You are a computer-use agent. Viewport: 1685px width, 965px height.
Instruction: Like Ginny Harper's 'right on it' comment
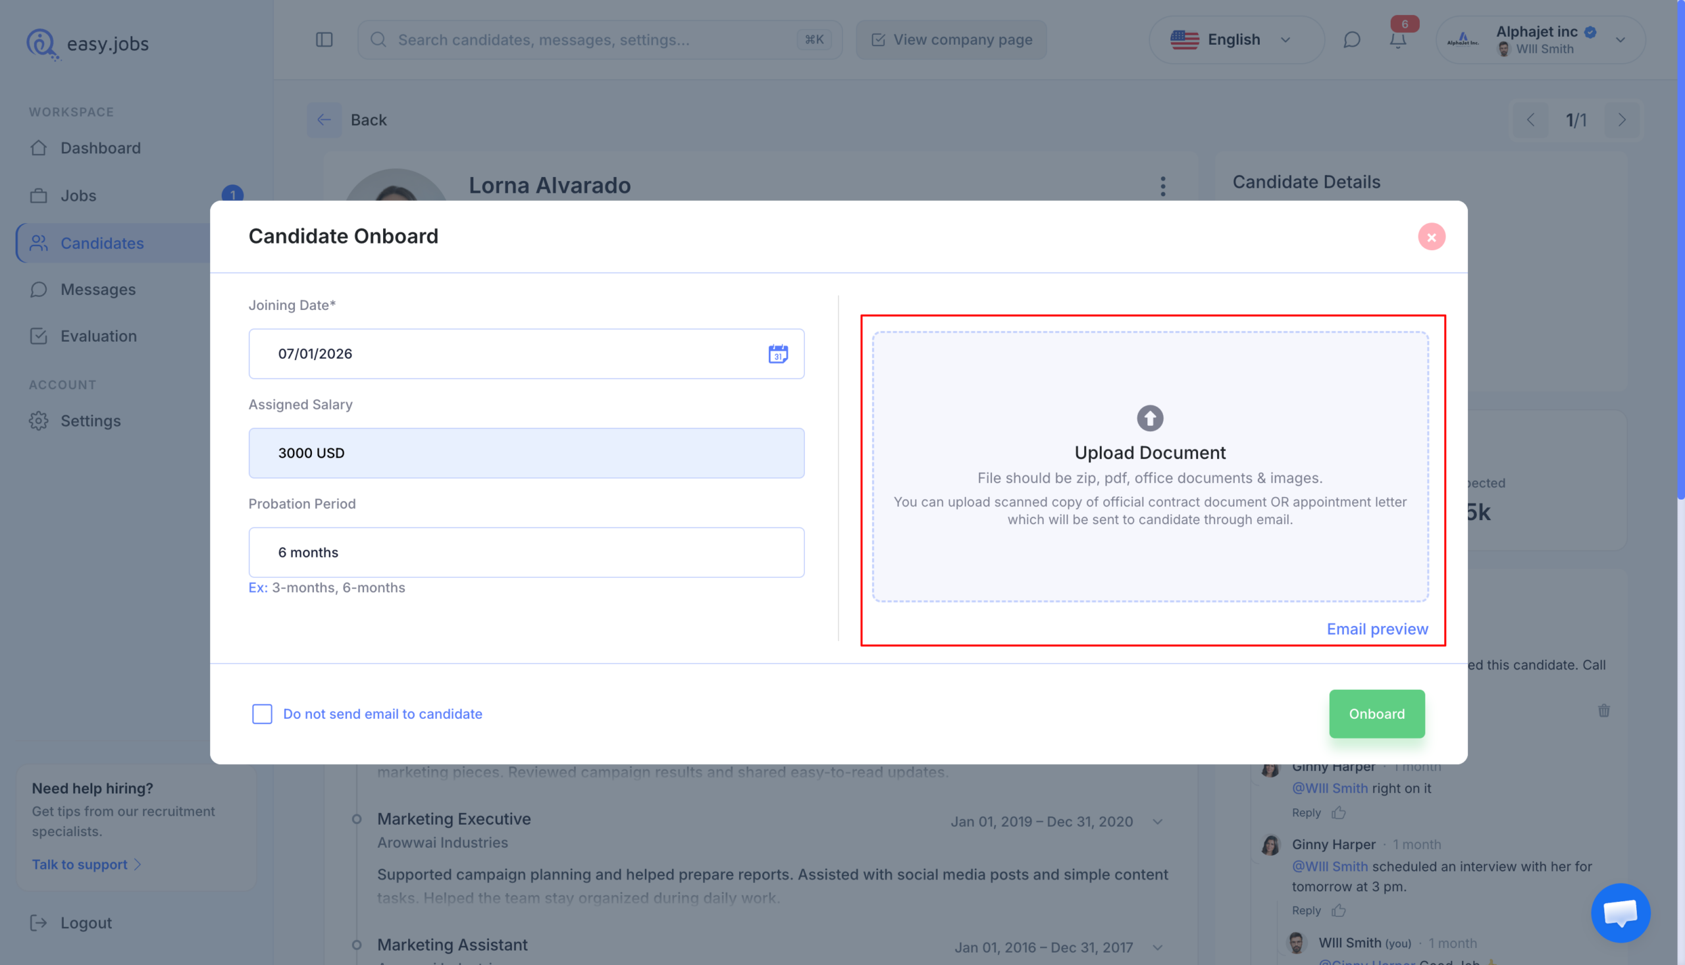[x=1337, y=812]
